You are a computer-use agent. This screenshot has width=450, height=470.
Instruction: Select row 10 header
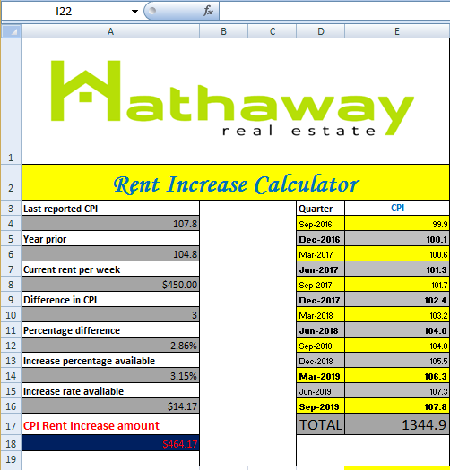tap(11, 315)
